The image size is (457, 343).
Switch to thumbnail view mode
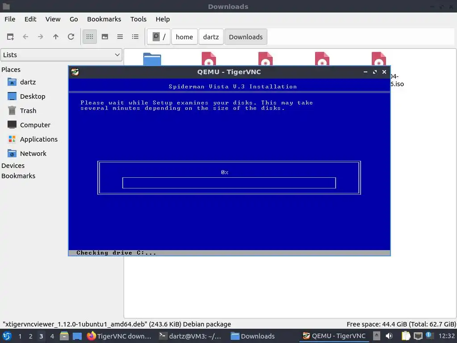pyautogui.click(x=105, y=37)
